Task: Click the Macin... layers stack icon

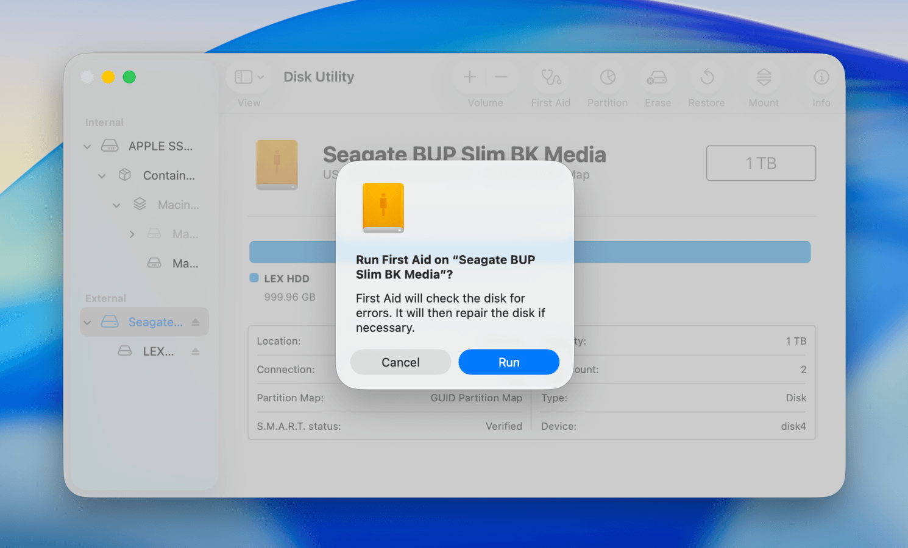Action: click(x=140, y=205)
